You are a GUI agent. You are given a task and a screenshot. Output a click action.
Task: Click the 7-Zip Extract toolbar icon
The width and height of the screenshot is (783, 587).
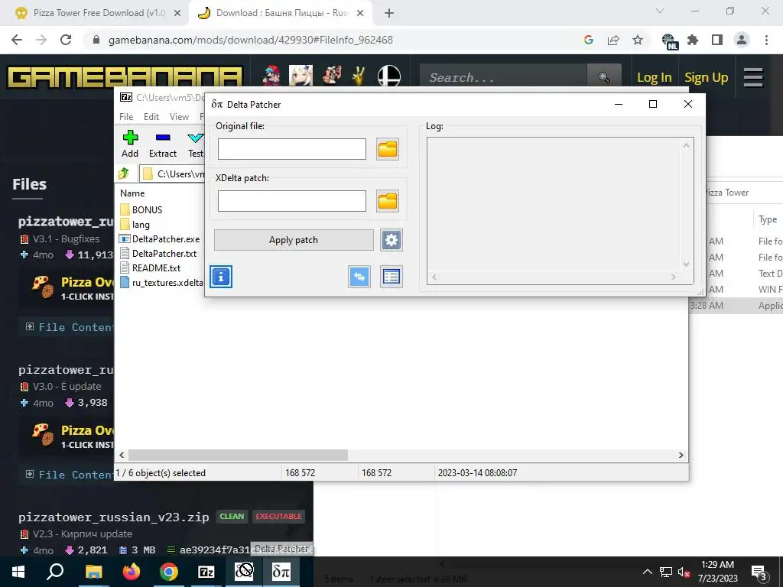[163, 144]
